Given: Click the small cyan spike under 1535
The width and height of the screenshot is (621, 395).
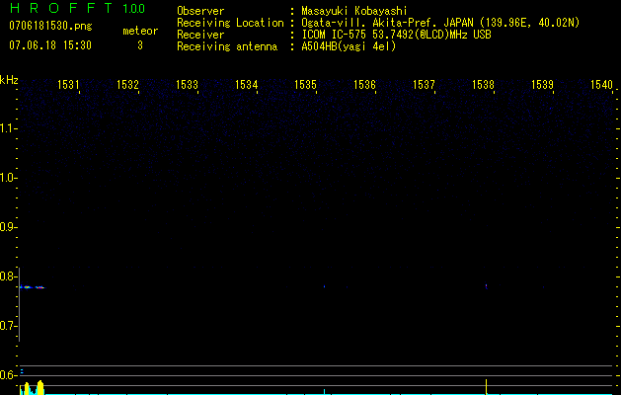Looking at the screenshot, I should click(325, 392).
